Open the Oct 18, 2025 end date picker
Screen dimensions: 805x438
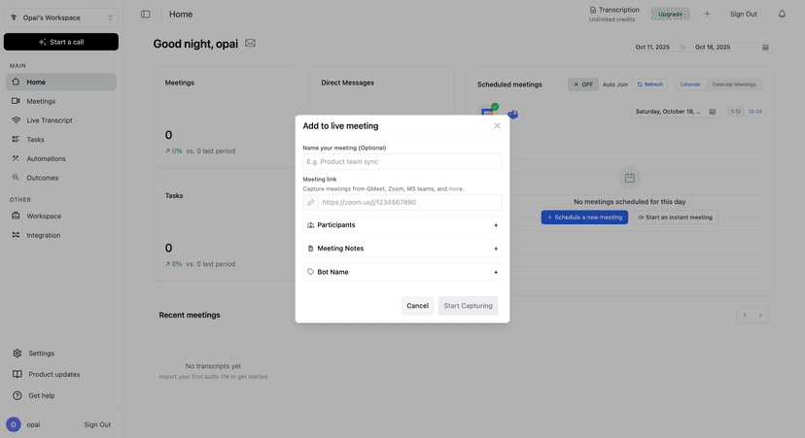(713, 48)
